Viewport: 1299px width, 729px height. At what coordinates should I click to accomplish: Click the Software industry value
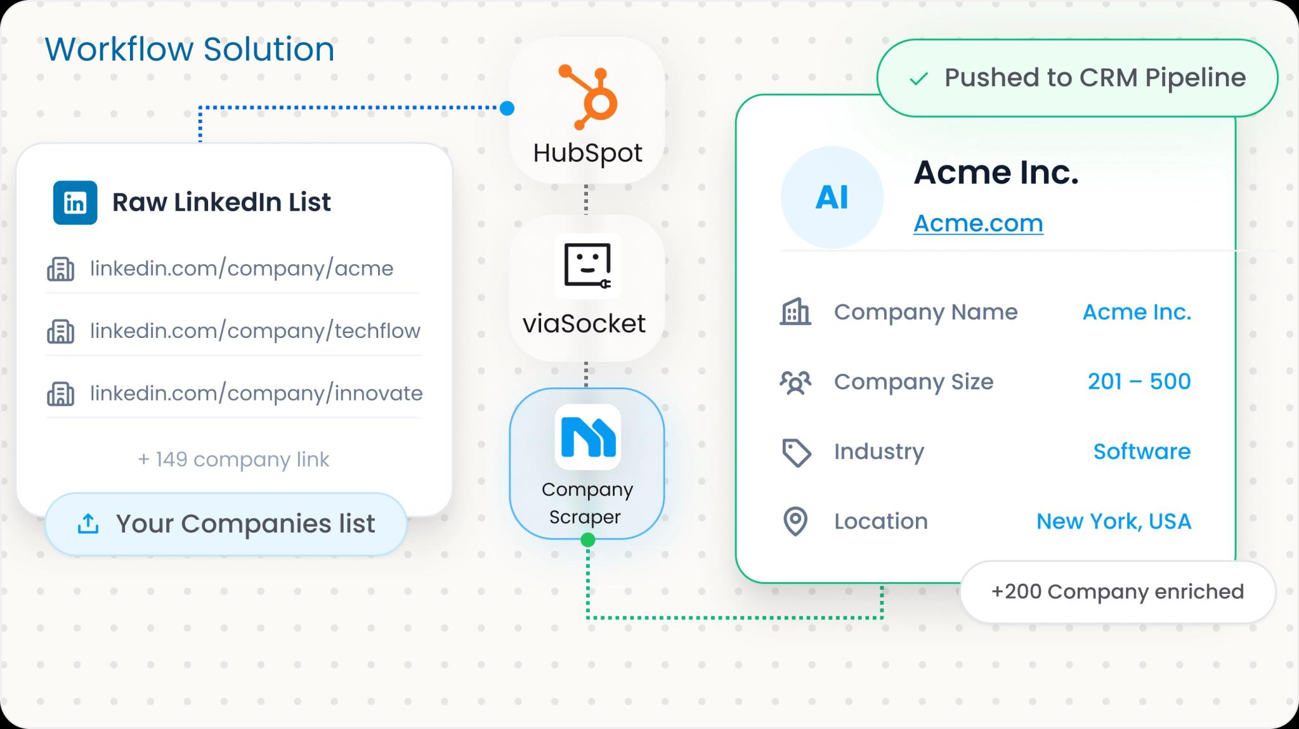pos(1142,451)
